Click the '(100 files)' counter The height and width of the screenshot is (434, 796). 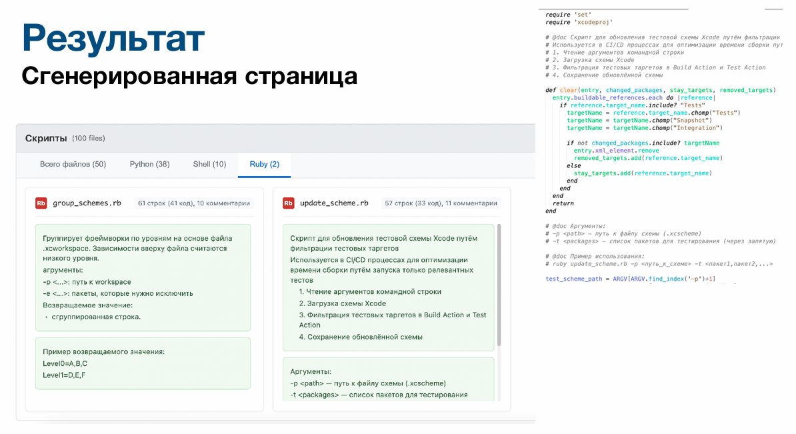(x=88, y=138)
